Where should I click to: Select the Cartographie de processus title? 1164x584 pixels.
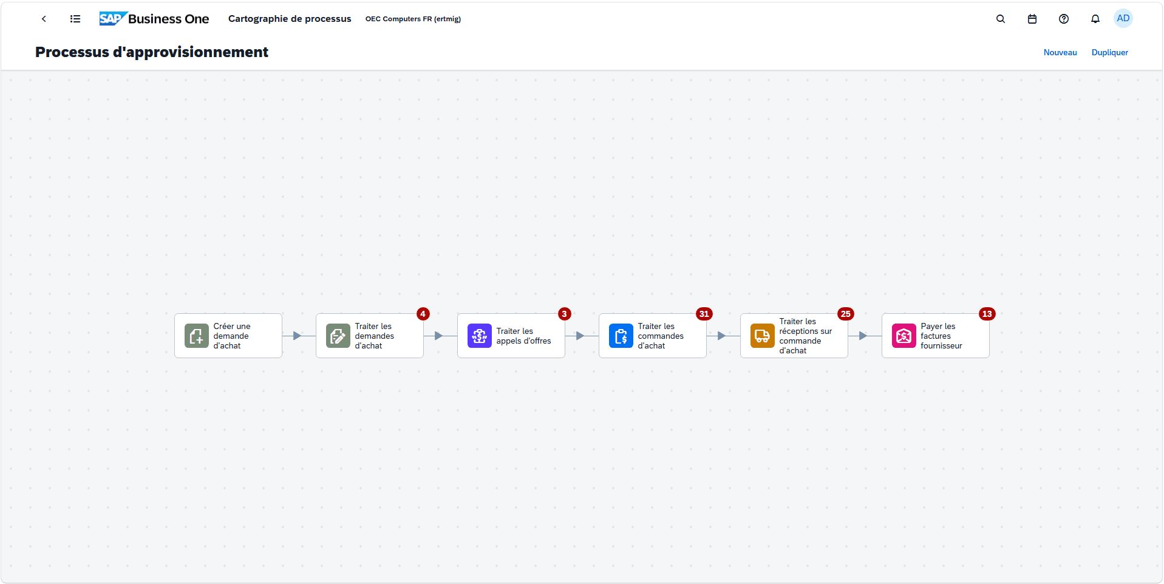tap(290, 19)
